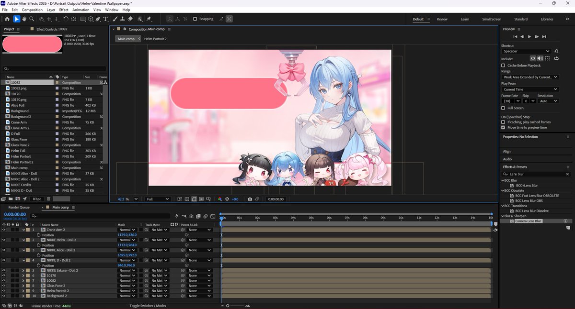This screenshot has width=575, height=309.
Task: Open blending Mode dropdown for Crane Arm 2
Action: pyautogui.click(x=127, y=230)
